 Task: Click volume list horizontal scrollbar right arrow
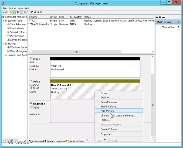click(152, 52)
